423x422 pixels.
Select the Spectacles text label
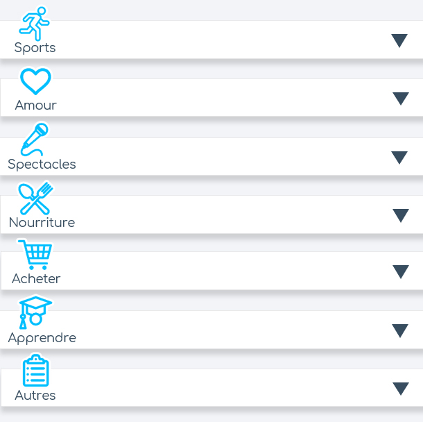click(x=42, y=164)
